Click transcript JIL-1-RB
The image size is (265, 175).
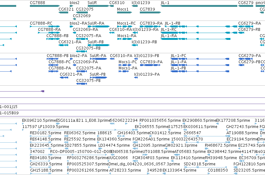pyautogui.click(x=201, y=26)
